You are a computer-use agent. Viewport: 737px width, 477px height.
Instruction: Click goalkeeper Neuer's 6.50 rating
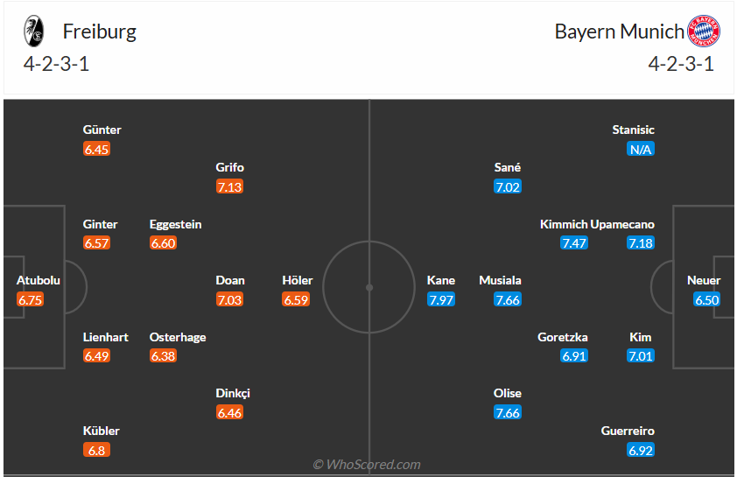(x=706, y=299)
